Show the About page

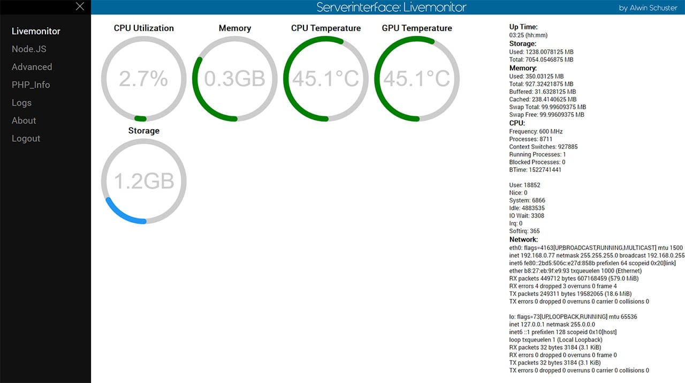(x=24, y=121)
